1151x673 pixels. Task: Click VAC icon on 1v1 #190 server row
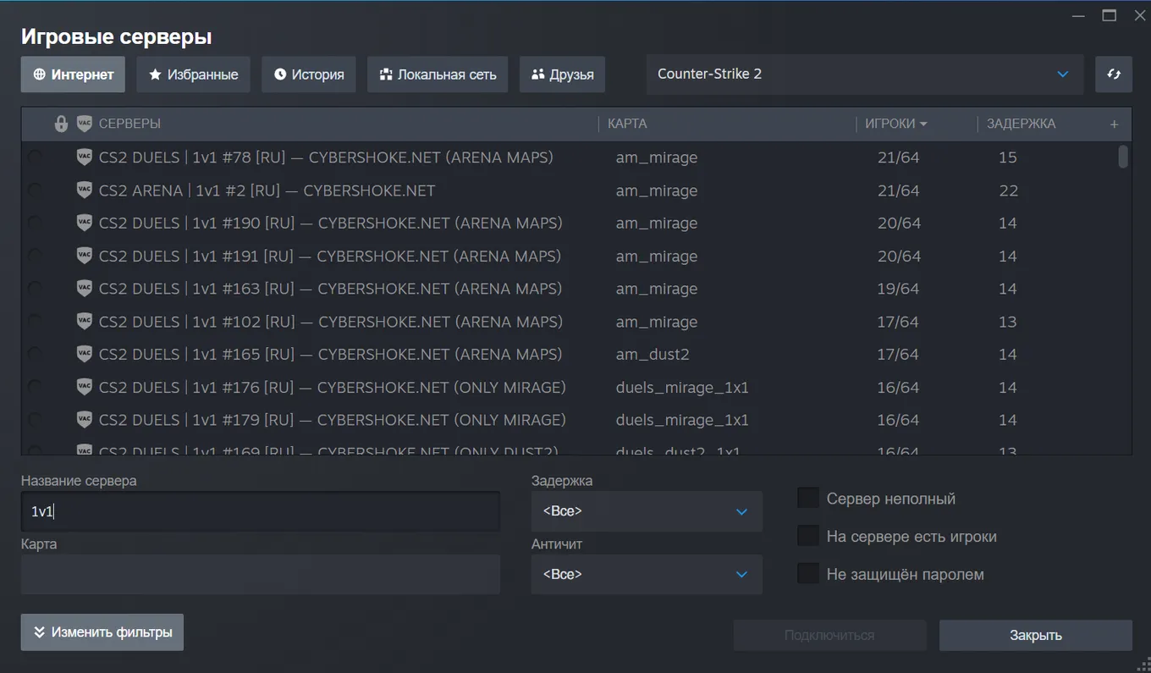click(84, 223)
